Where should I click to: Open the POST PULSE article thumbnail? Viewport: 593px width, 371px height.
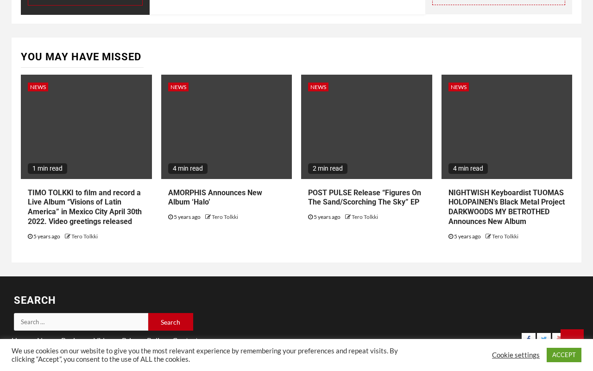(x=366, y=127)
